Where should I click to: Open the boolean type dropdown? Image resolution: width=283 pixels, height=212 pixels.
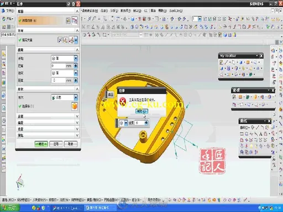76,97
